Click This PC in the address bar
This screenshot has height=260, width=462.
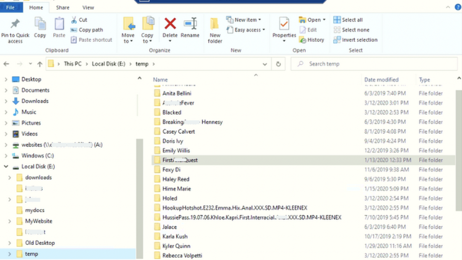tap(72, 64)
